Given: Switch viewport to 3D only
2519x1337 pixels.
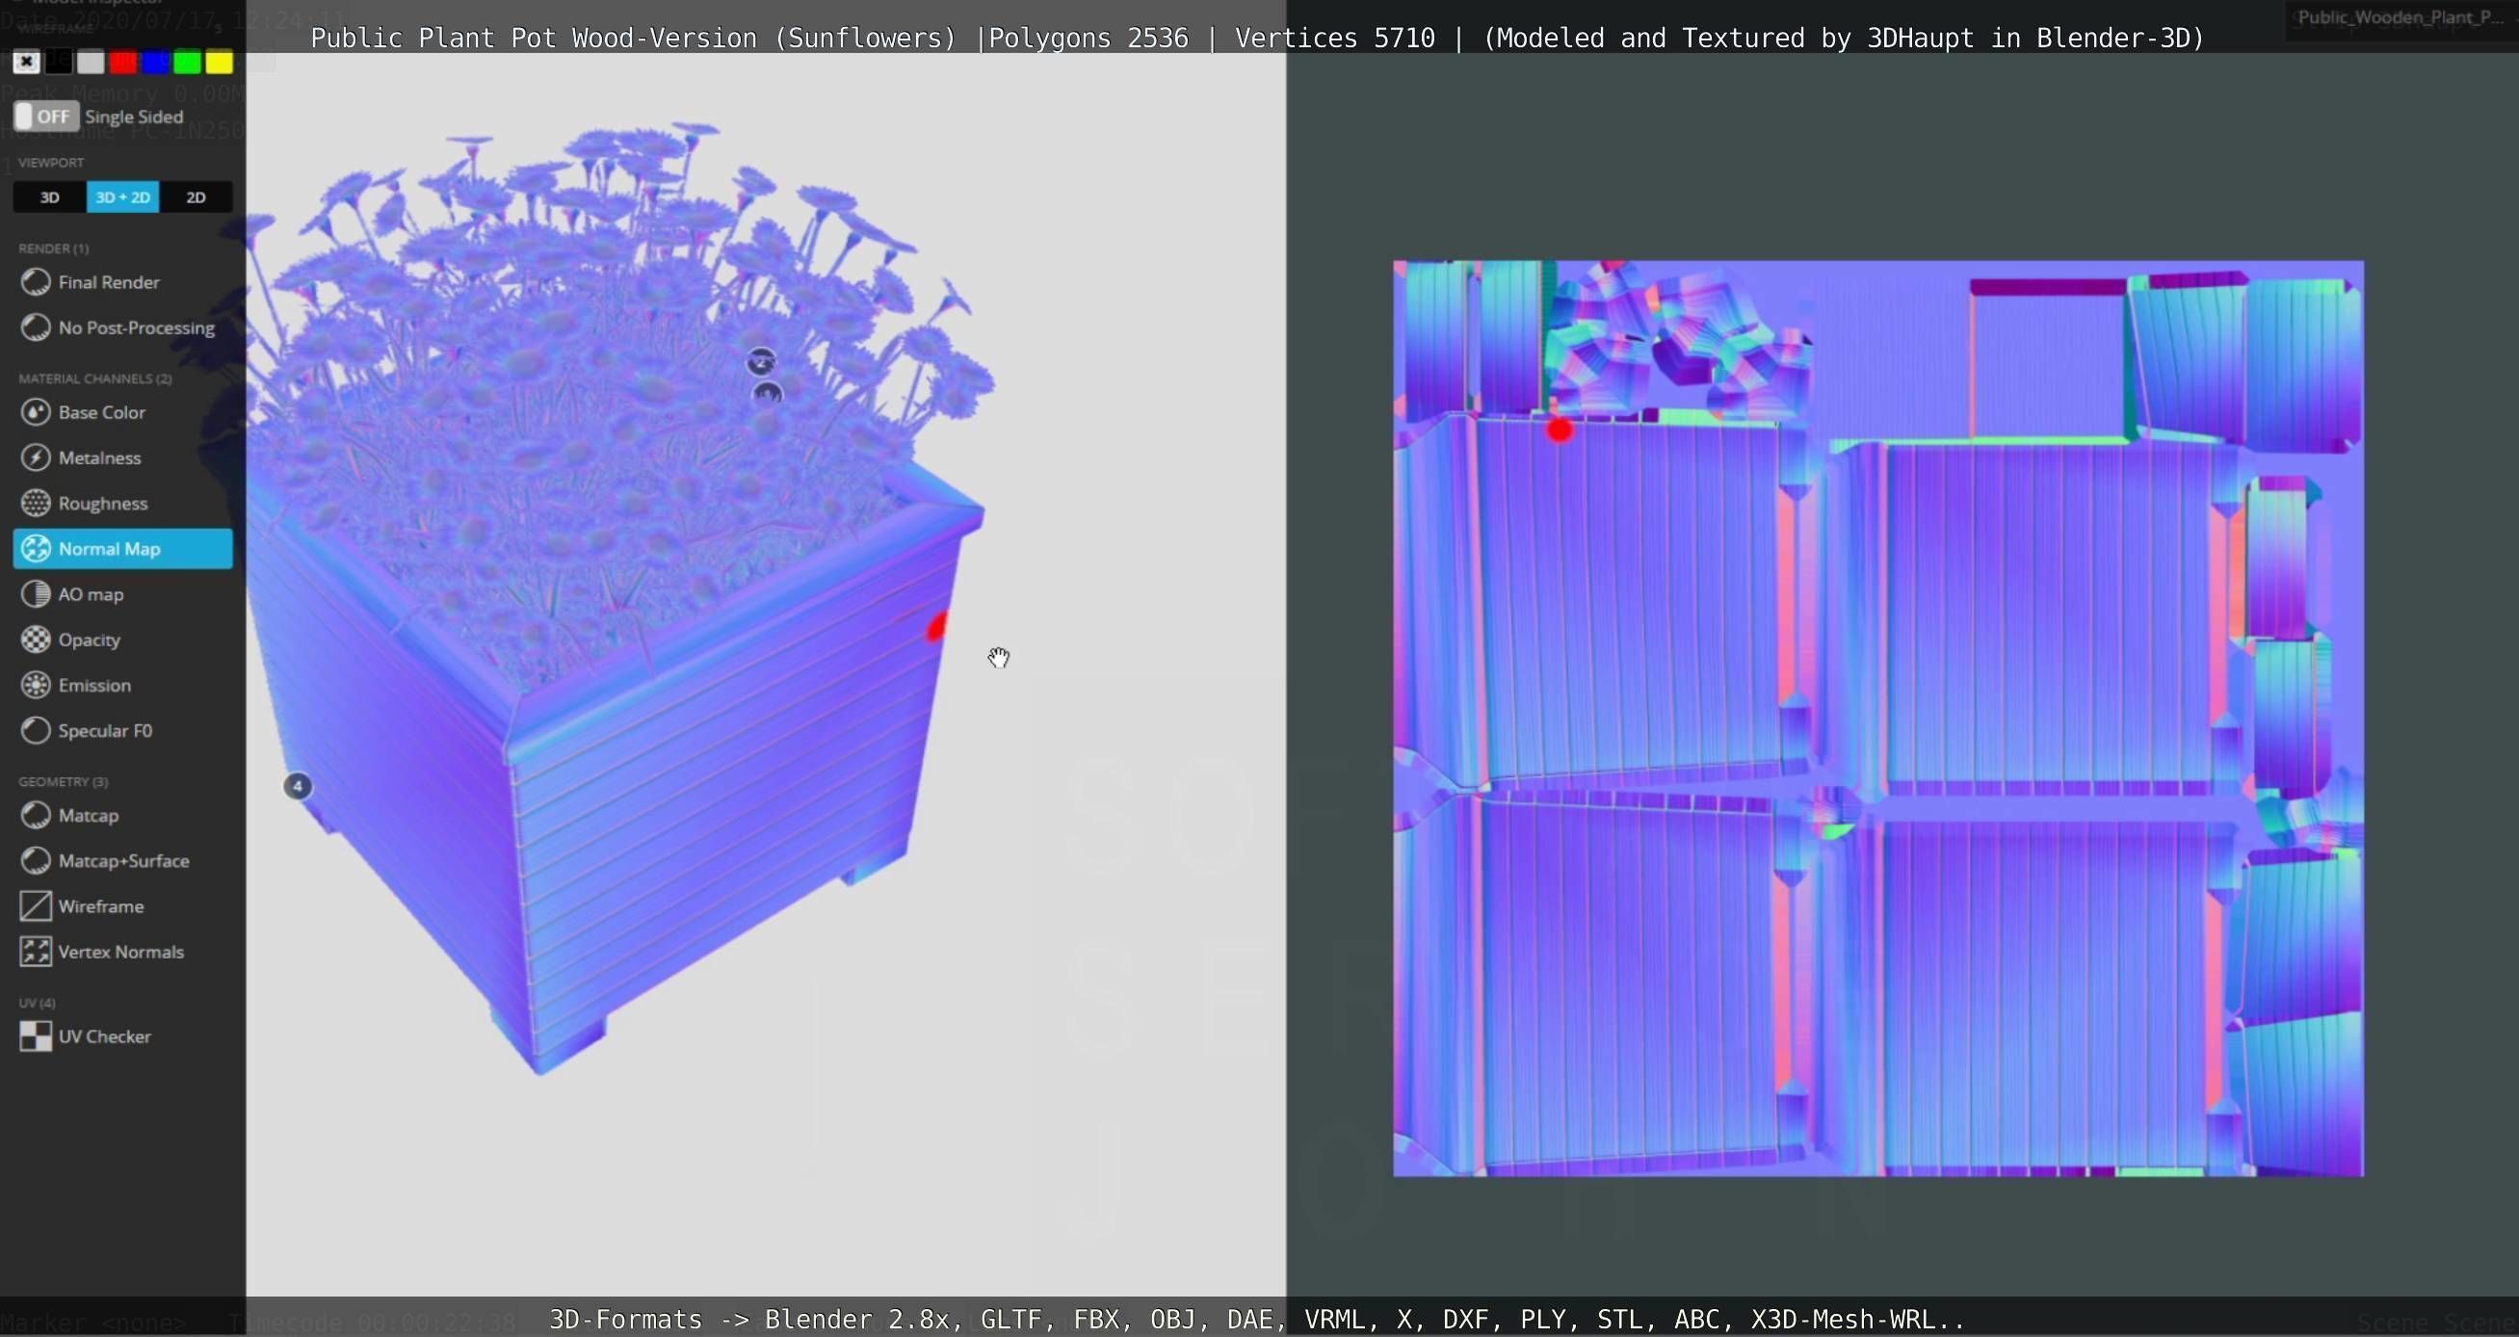Looking at the screenshot, I should click(x=50, y=197).
